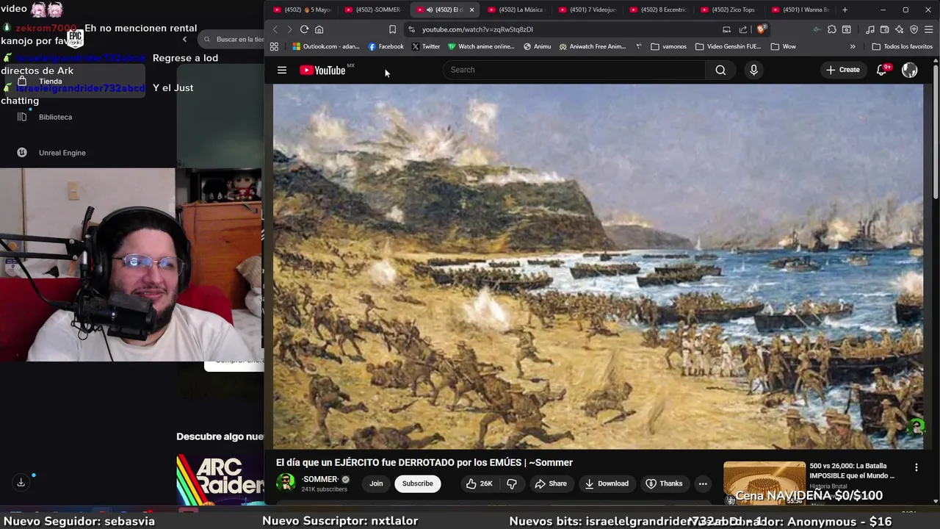The width and height of the screenshot is (940, 529).
Task: Click the Brave Shields lion icon
Action: [x=762, y=29]
